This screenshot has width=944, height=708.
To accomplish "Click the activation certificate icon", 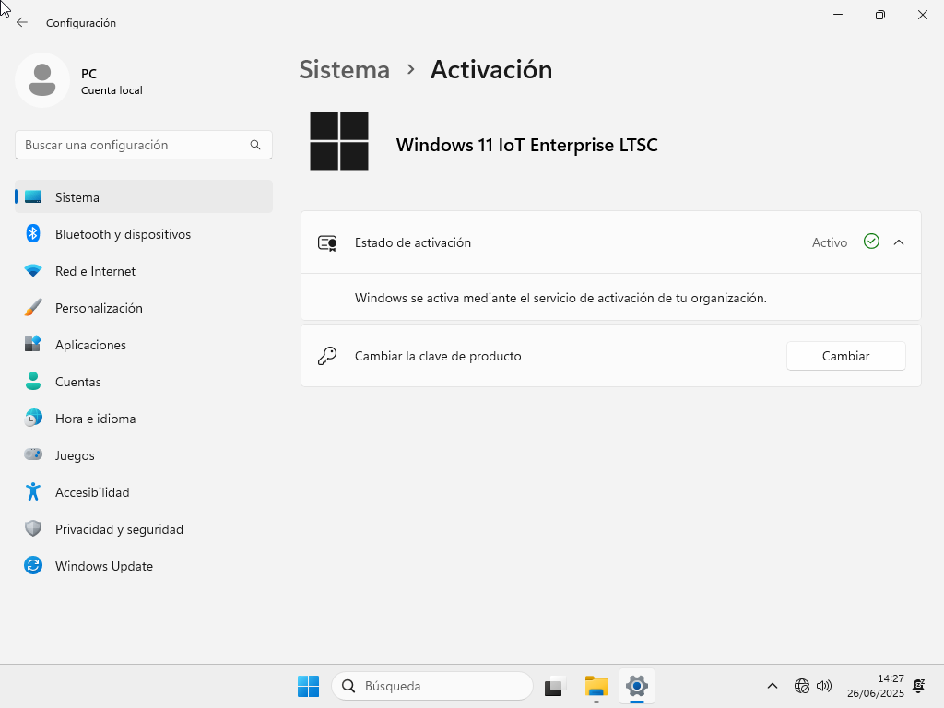I will click(x=327, y=242).
